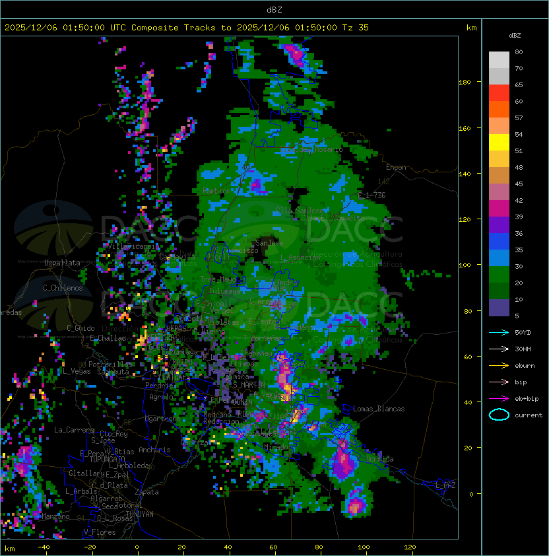Viewport: 549px width, 556px height.
Task: Click the V_Flores map label
Action: pos(100,532)
